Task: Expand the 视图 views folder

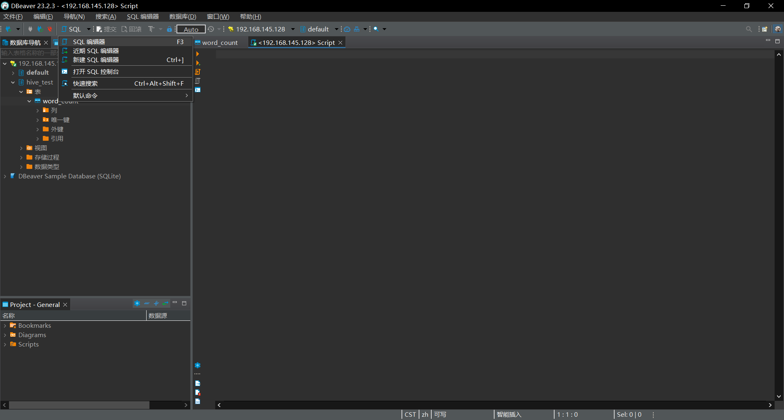Action: point(21,148)
